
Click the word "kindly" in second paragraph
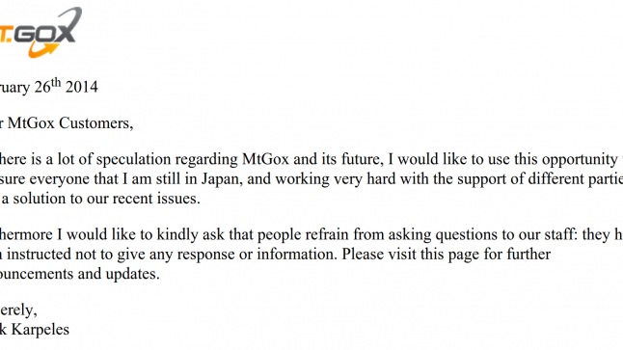click(x=177, y=235)
